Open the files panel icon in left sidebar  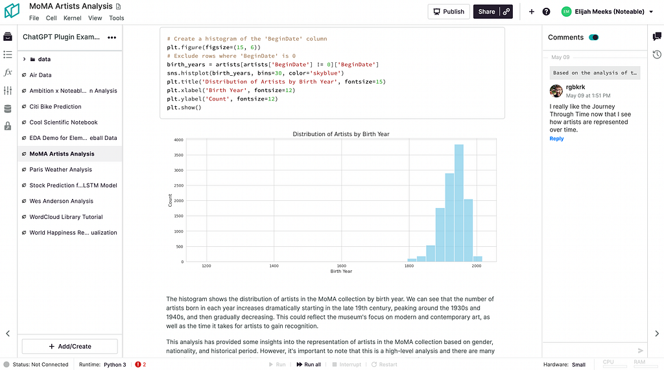tap(8, 37)
